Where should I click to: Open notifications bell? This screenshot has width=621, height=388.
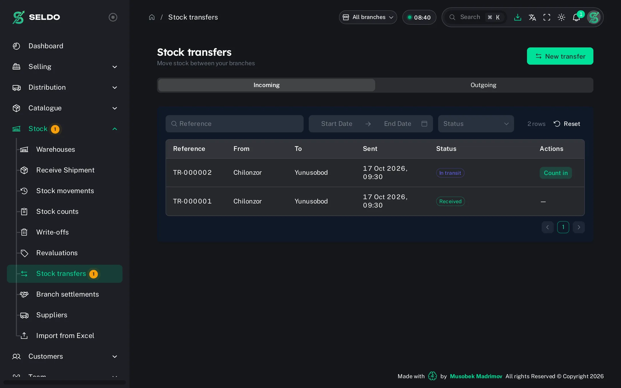576,18
